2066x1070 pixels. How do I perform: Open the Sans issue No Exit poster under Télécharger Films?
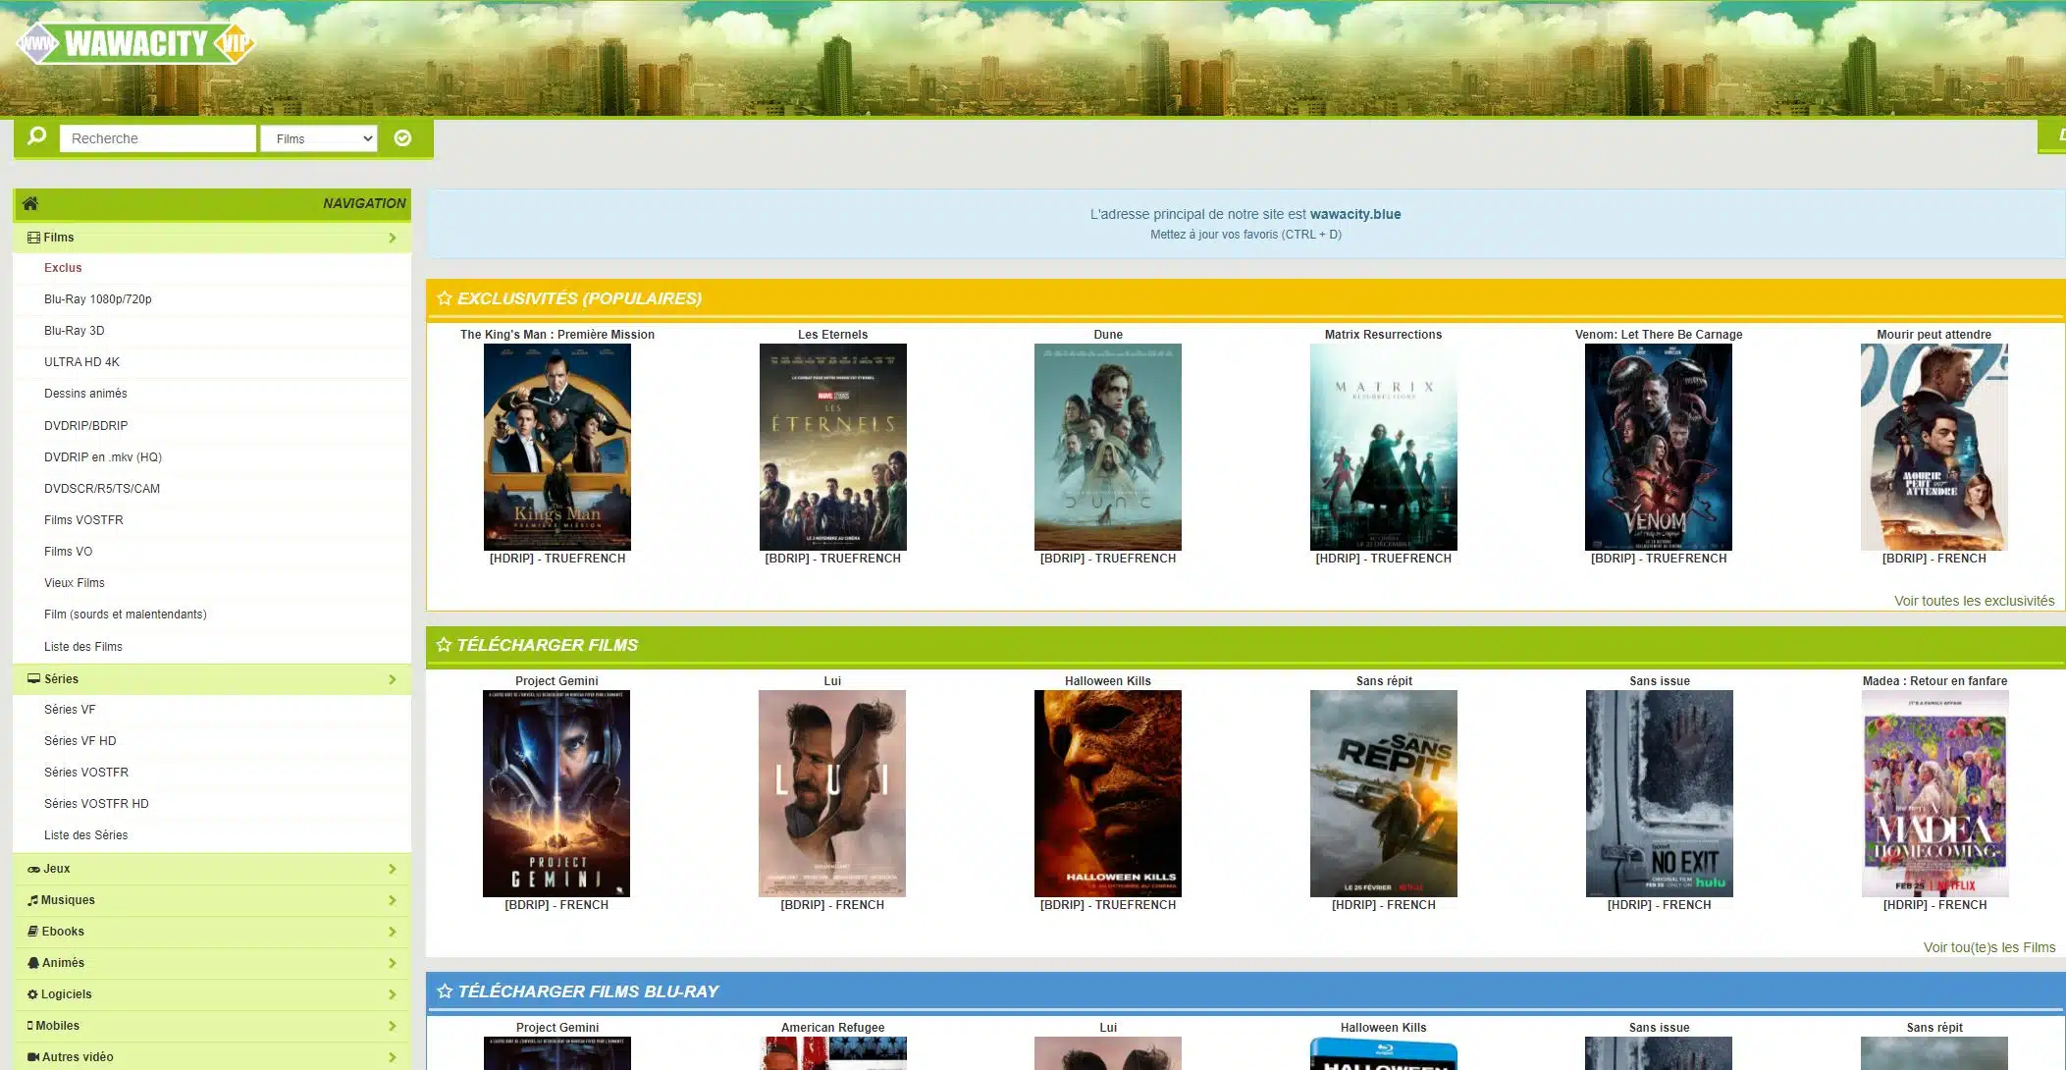1659,793
